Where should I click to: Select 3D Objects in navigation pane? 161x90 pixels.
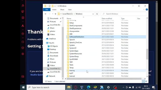tap(54, 46)
